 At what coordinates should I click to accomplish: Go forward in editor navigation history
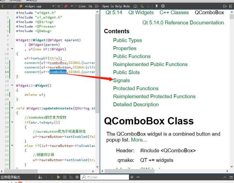pos(8,6)
